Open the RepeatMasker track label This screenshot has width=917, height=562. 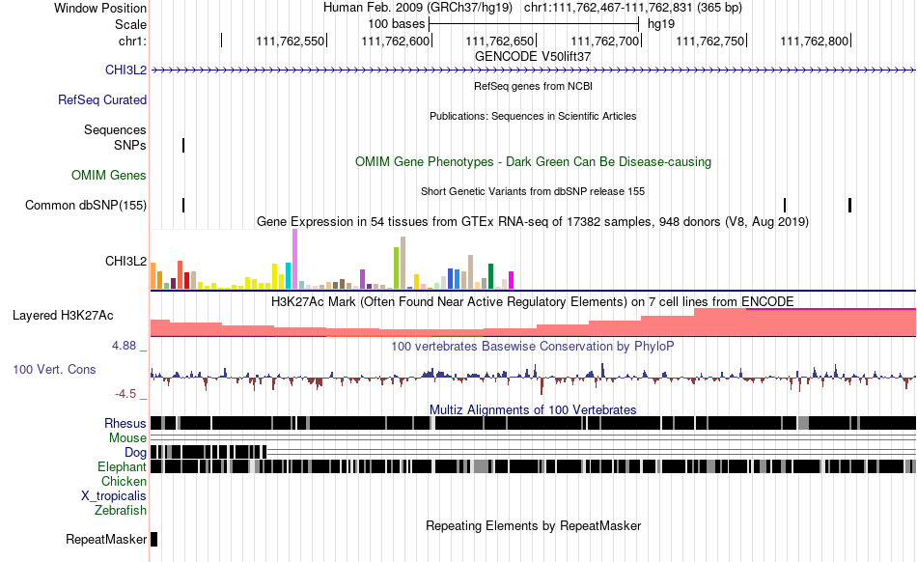click(x=106, y=540)
